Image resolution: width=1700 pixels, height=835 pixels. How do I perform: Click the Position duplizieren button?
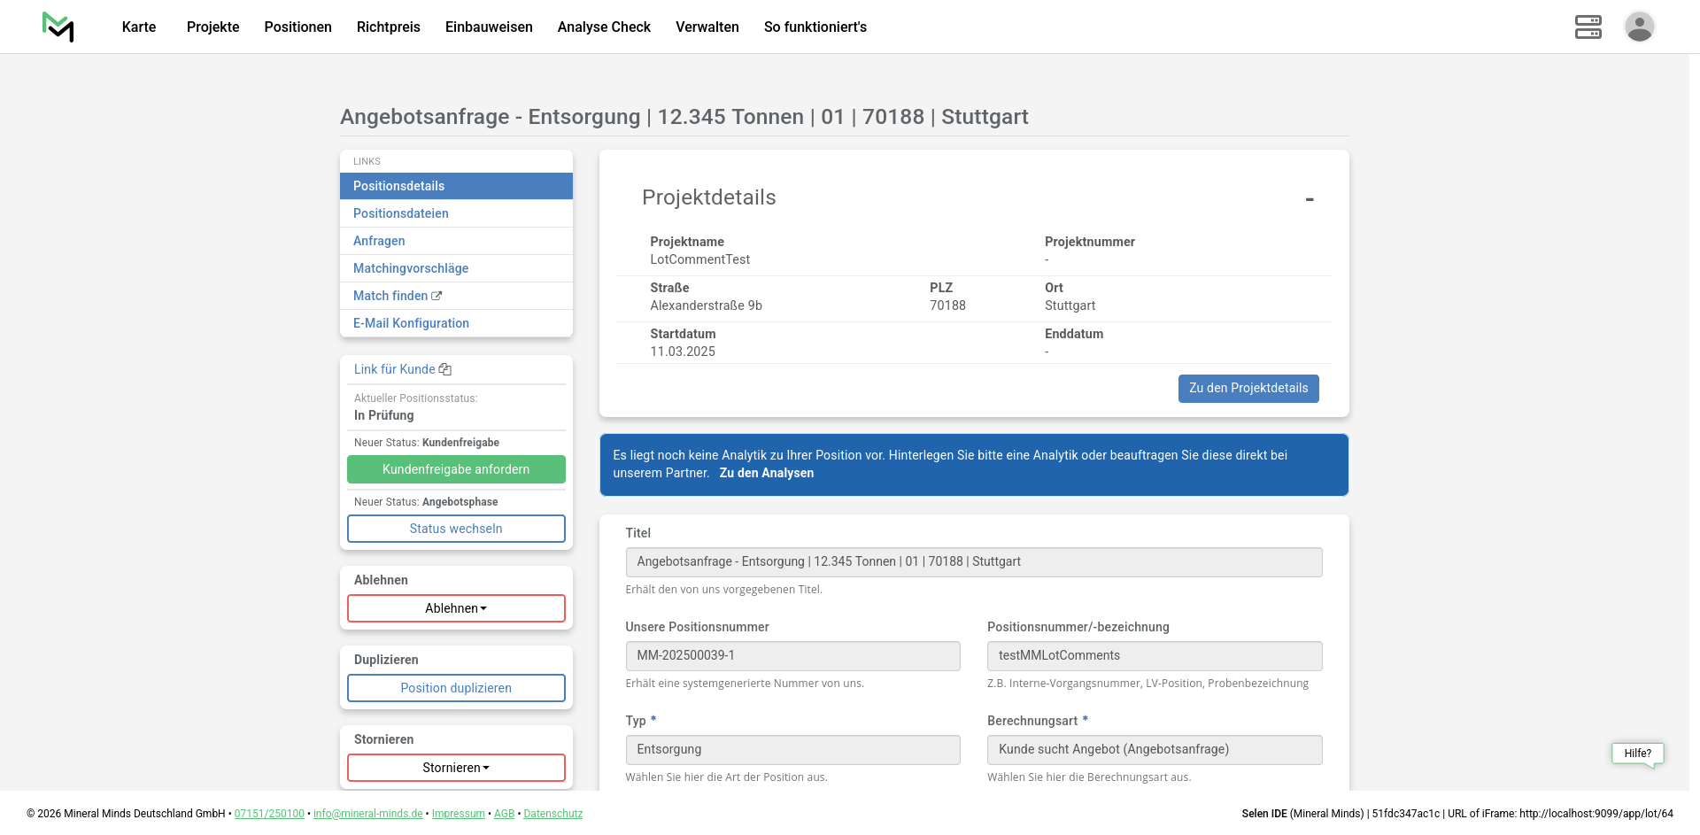pos(456,688)
